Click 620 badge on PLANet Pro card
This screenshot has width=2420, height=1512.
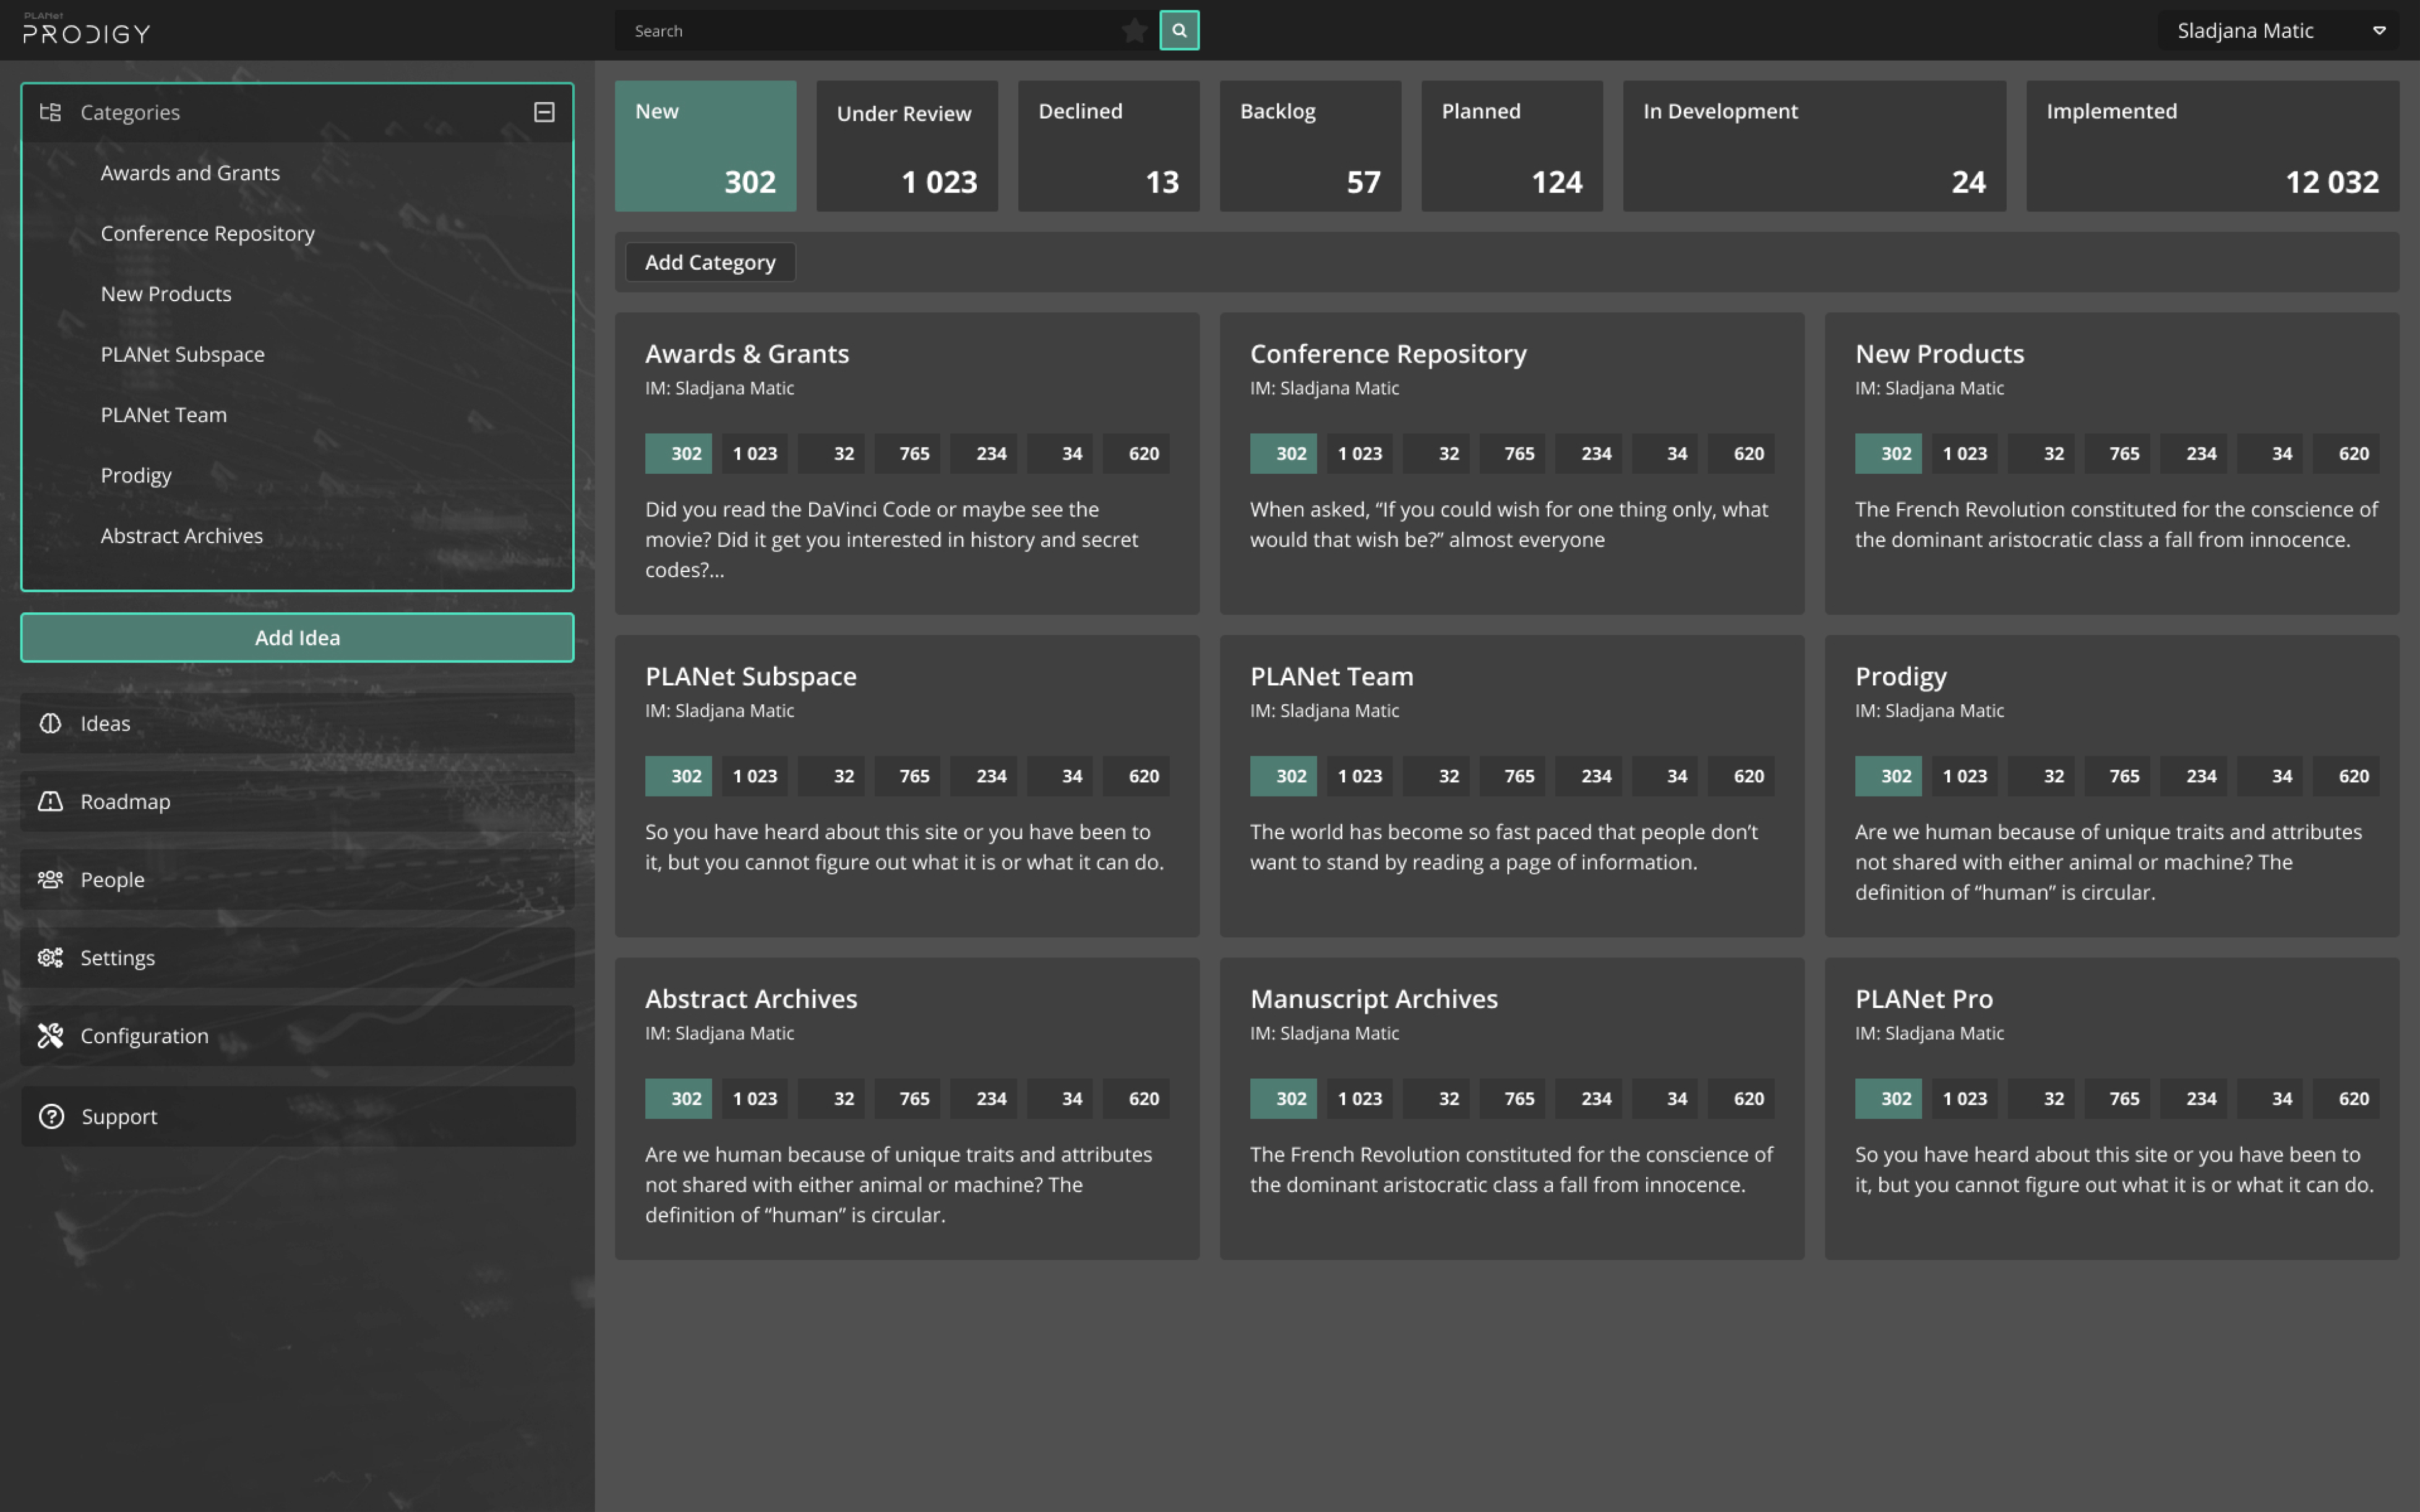(x=2346, y=1098)
